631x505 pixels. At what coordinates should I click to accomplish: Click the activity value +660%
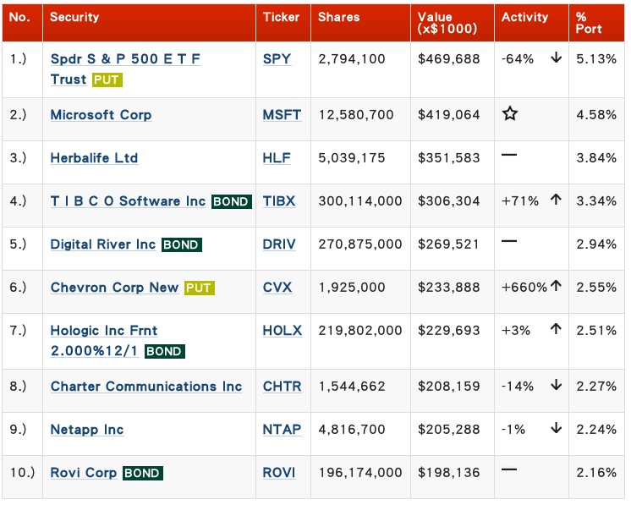[x=524, y=288]
